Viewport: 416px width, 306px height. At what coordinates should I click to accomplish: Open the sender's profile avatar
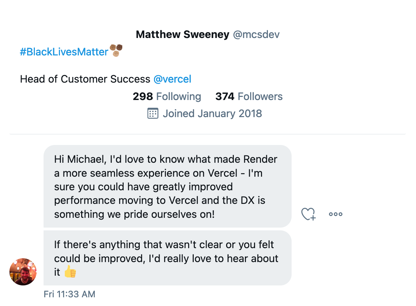[x=23, y=272]
